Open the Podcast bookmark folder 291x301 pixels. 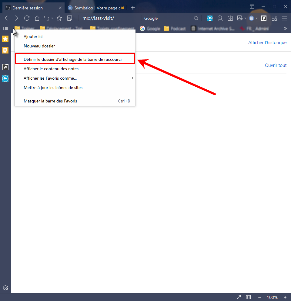pos(175,29)
